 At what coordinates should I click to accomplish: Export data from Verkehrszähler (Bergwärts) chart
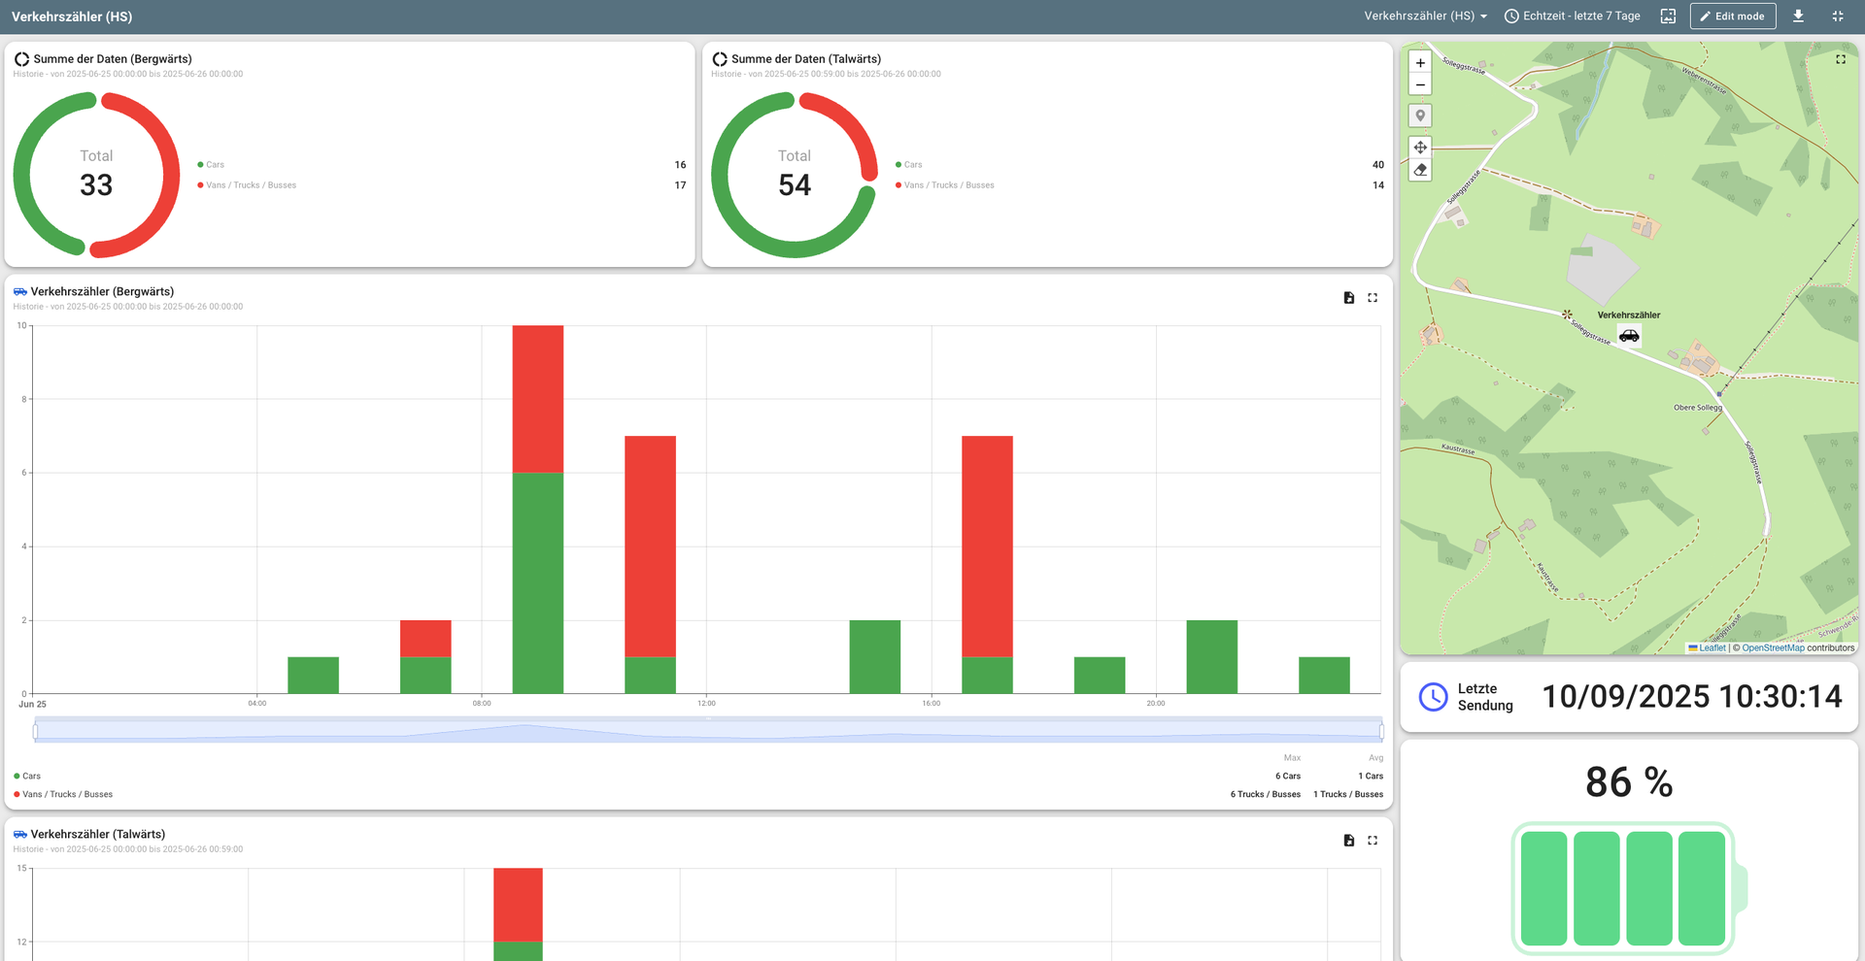tap(1348, 298)
